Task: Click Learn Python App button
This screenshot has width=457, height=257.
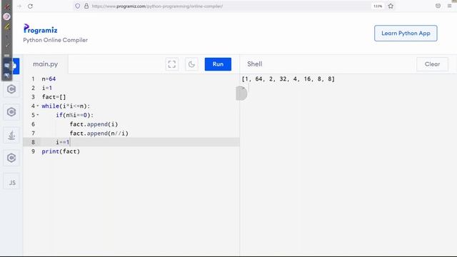Action: click(x=406, y=34)
